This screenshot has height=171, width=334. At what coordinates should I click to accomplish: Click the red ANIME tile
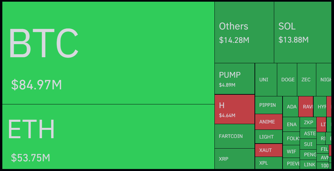tap(269, 122)
